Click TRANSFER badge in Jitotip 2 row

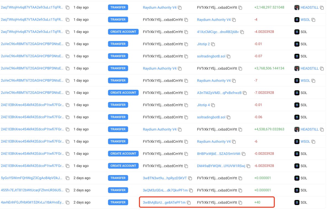tap(118, 44)
